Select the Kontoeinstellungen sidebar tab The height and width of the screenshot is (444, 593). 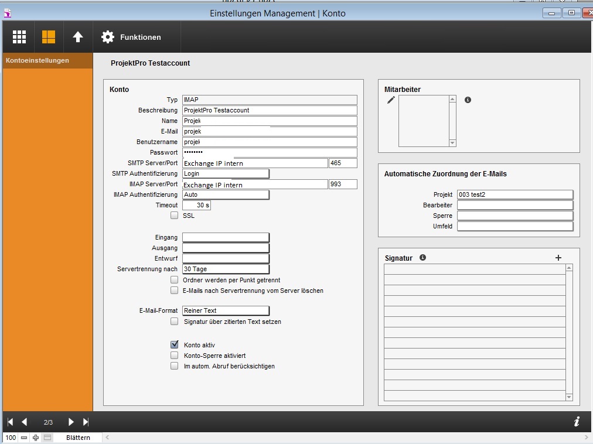pyautogui.click(x=47, y=60)
